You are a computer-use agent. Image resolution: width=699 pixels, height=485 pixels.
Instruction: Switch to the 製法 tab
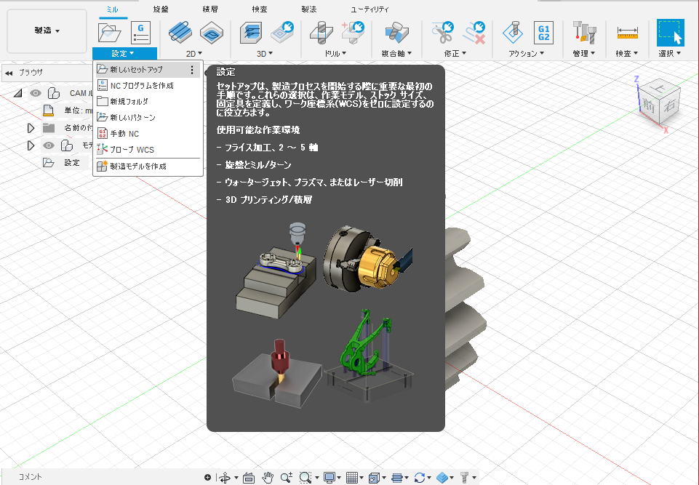click(x=308, y=9)
